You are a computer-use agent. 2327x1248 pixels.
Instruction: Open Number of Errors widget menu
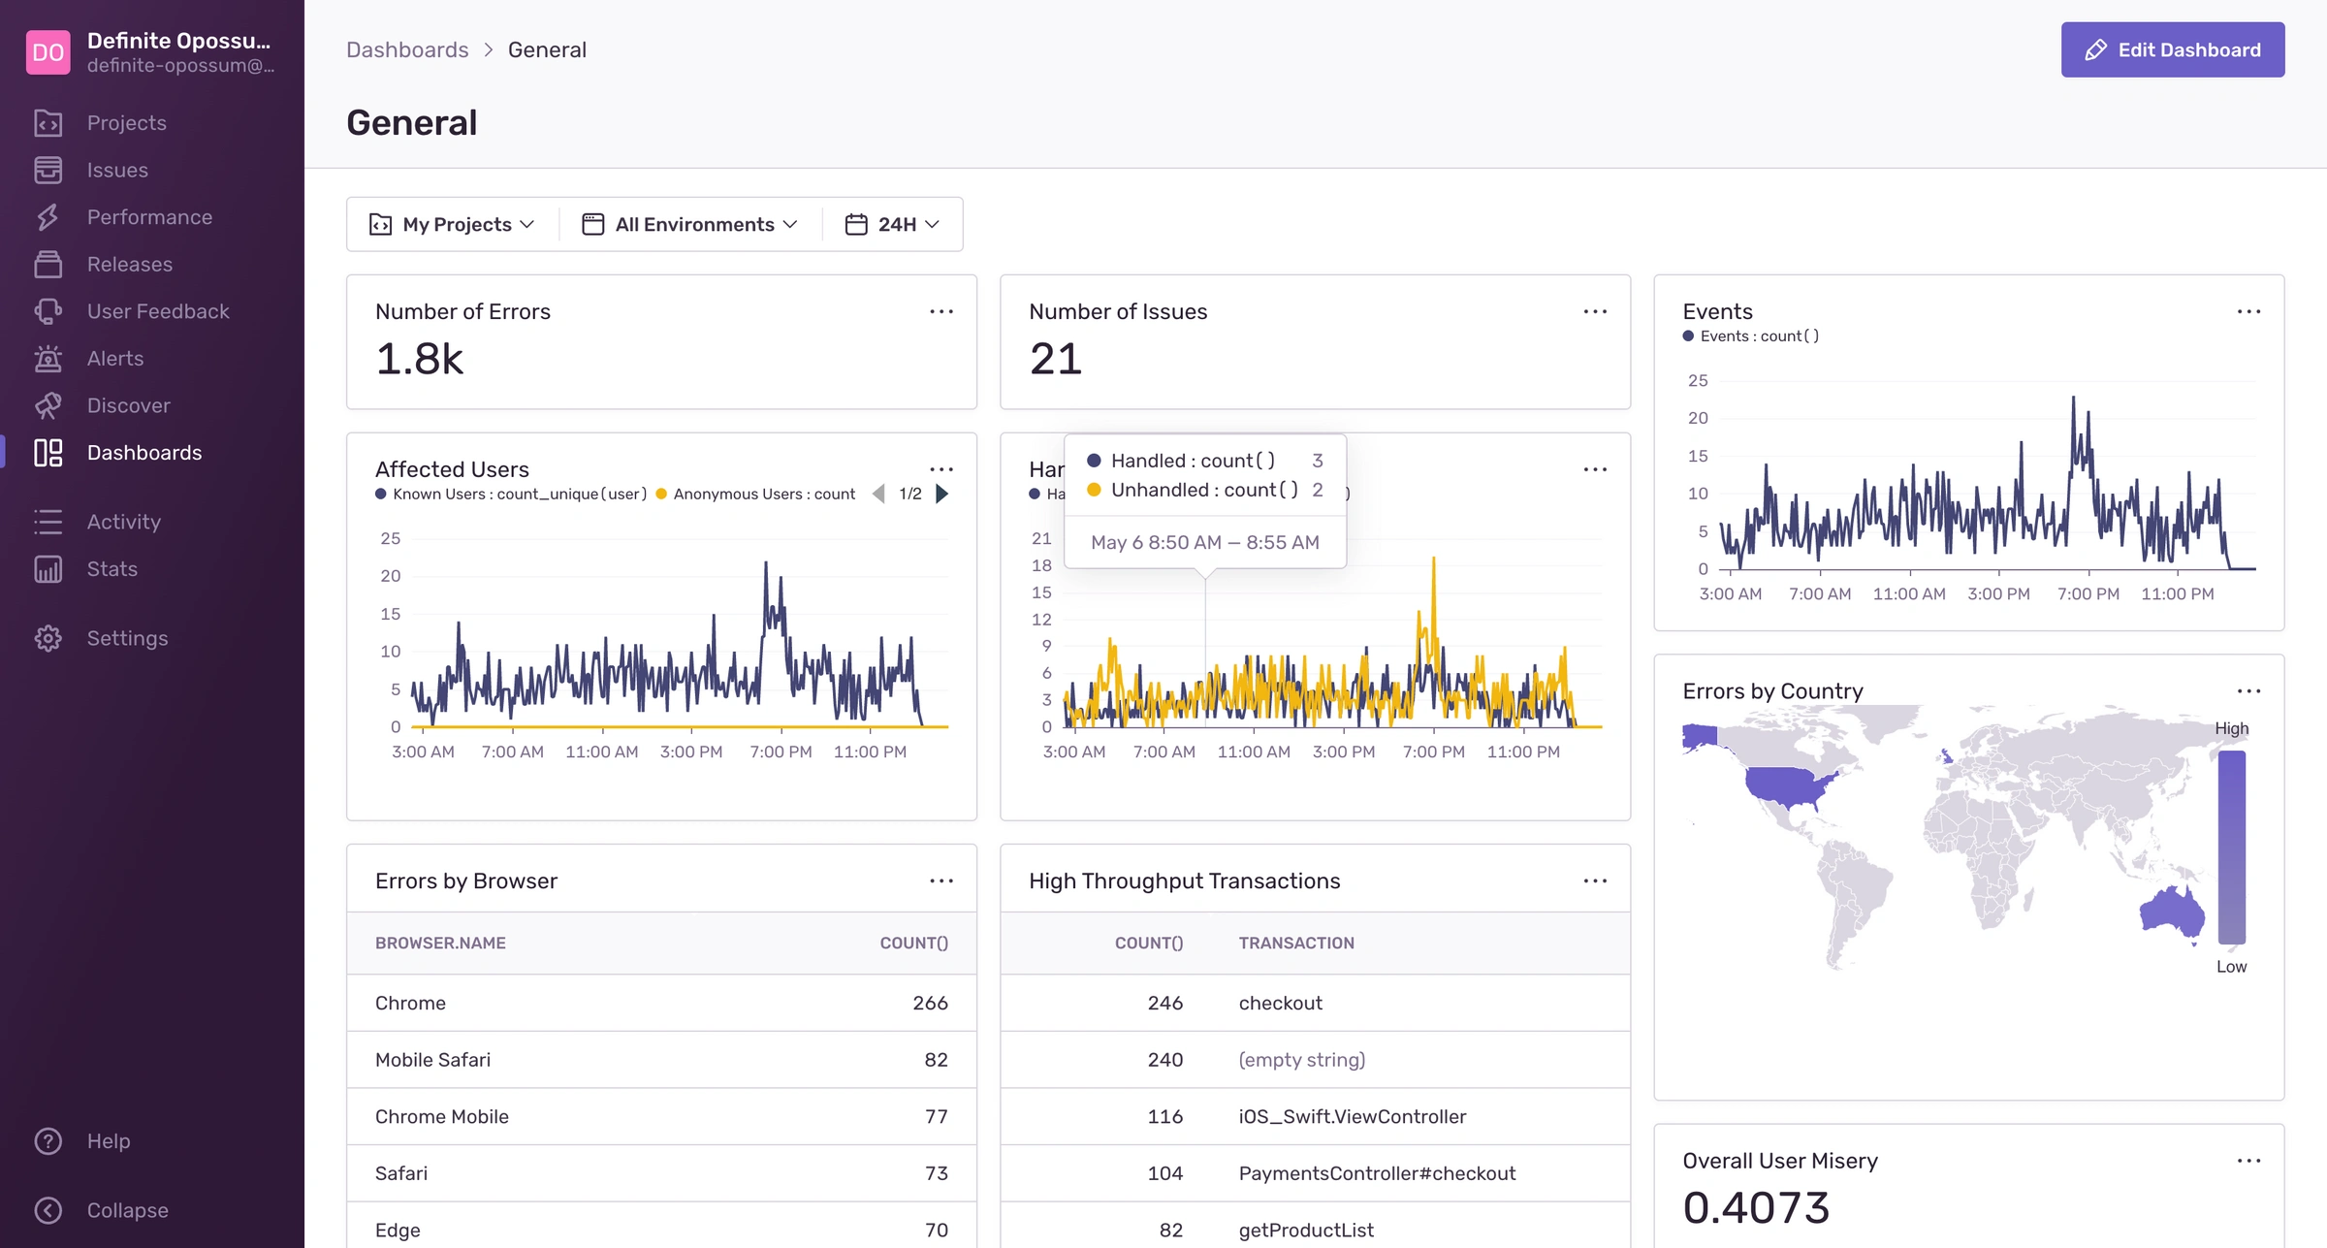coord(941,311)
